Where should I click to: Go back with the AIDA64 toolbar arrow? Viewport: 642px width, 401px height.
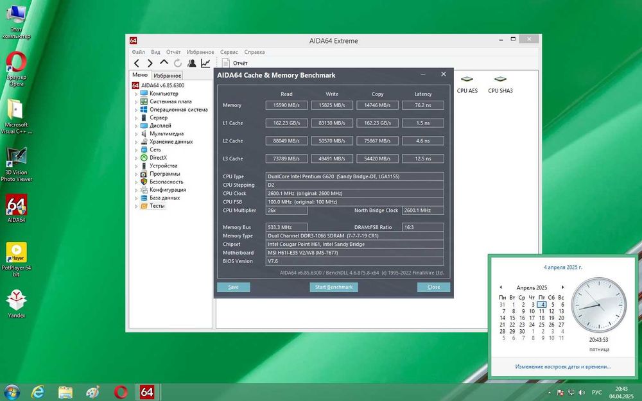click(137, 63)
